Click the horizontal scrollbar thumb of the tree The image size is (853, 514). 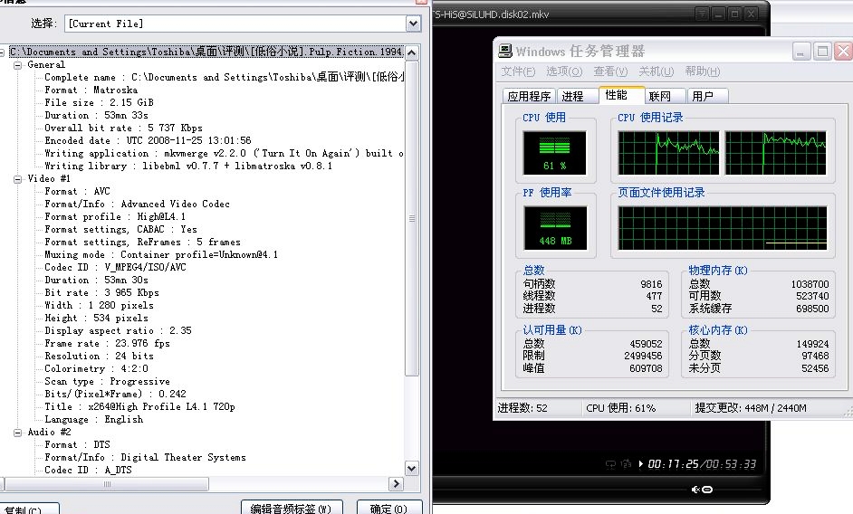[107, 483]
